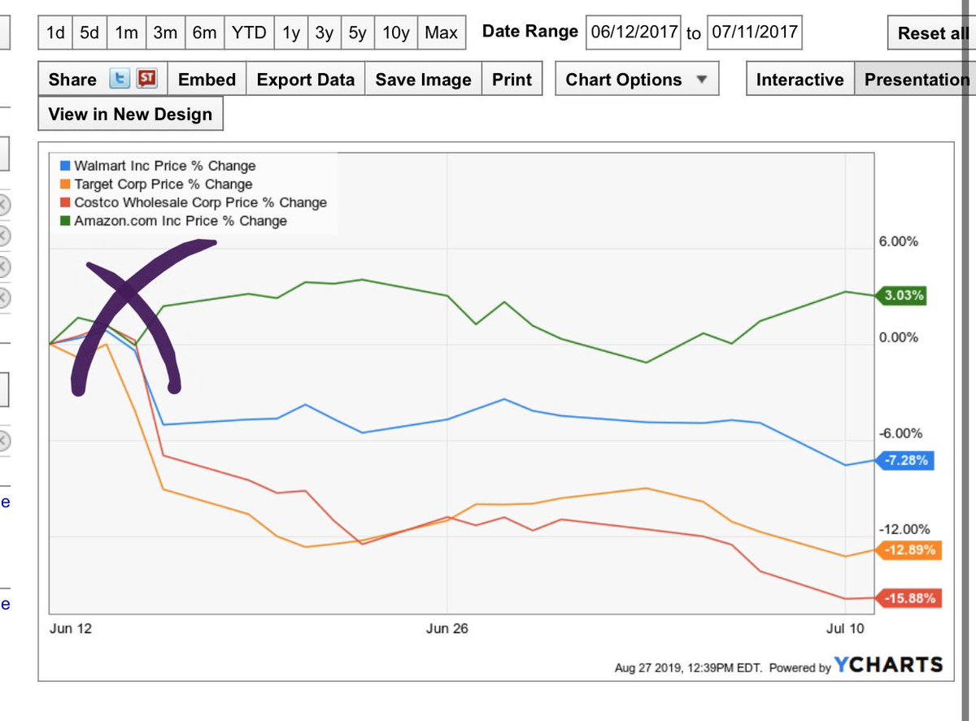Click the YCHARTS logo
The image size is (976, 721).
(x=888, y=665)
